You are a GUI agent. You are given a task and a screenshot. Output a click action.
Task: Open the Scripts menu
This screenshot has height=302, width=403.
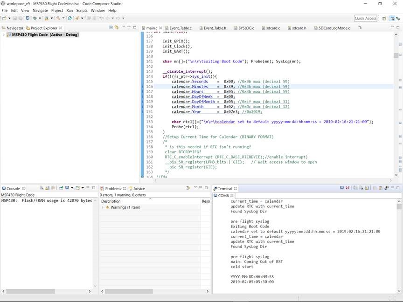click(82, 10)
